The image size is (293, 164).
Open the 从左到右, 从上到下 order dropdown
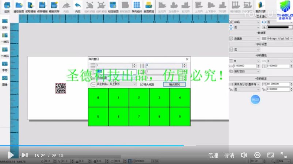coord(116,84)
